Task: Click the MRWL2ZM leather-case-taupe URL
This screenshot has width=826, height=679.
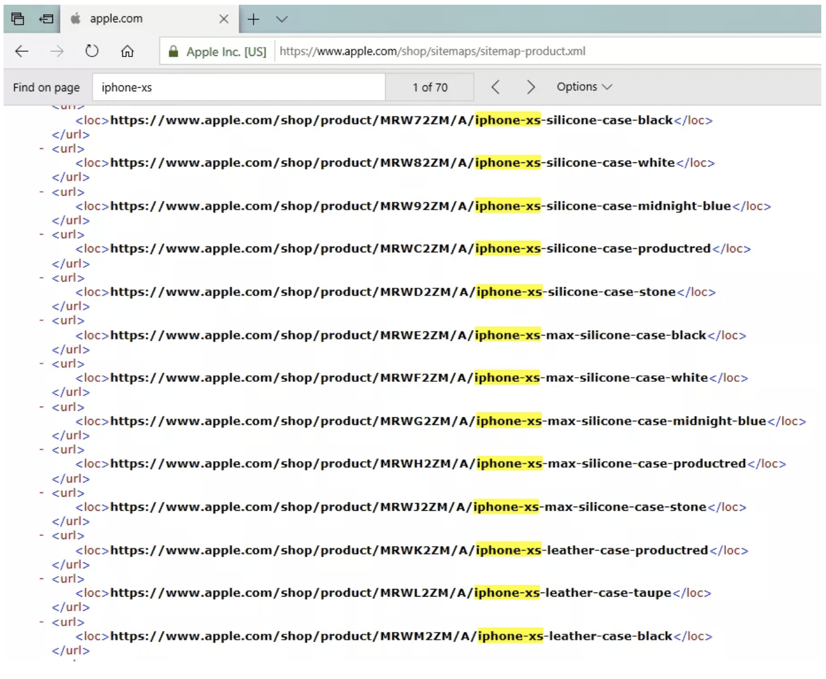Action: (391, 593)
